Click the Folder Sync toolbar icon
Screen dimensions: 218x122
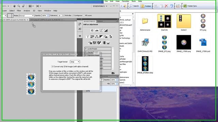click(185, 6)
